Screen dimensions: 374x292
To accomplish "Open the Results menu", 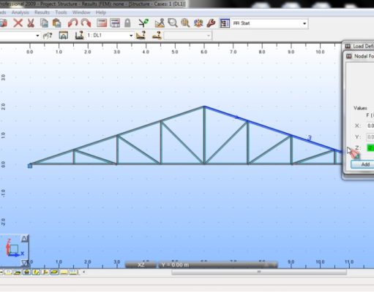I will tap(42, 12).
